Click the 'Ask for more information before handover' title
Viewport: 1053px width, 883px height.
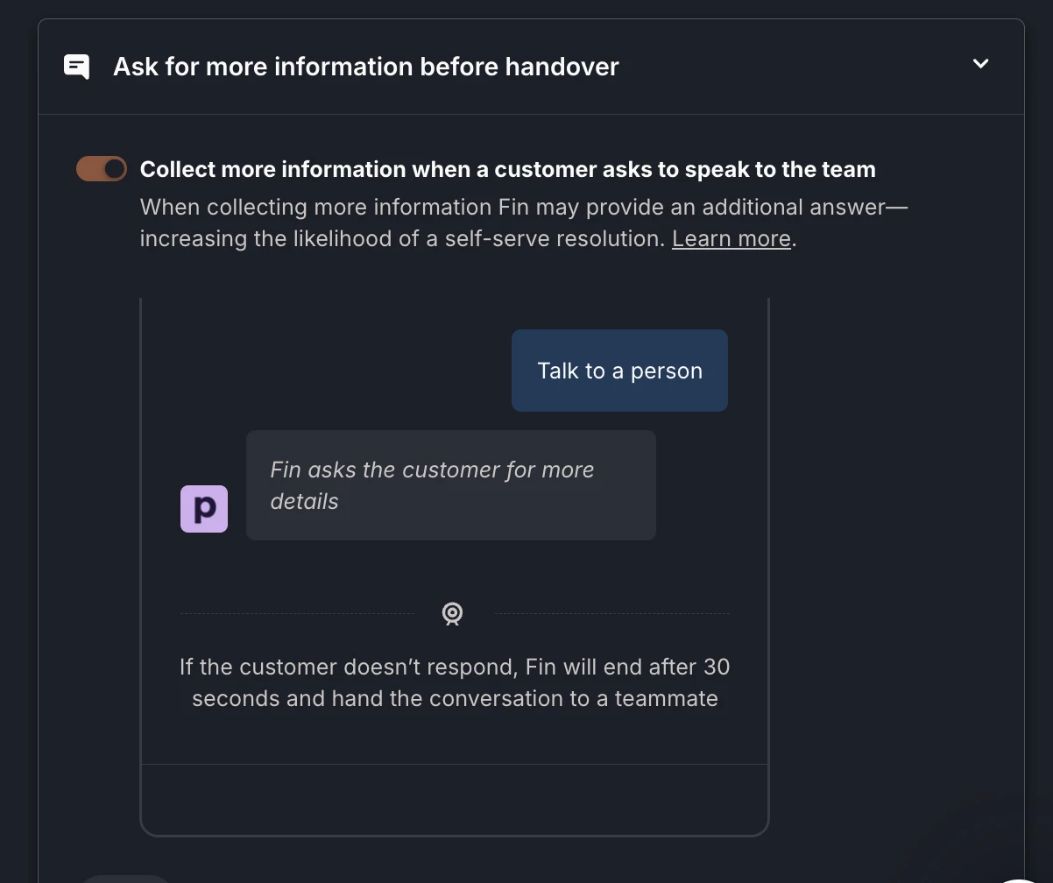(x=366, y=67)
